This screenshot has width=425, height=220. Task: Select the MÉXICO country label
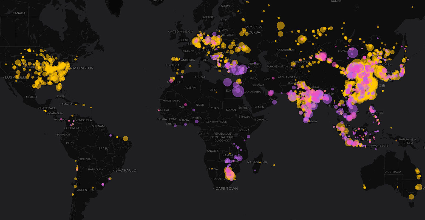pyautogui.click(x=31, y=97)
